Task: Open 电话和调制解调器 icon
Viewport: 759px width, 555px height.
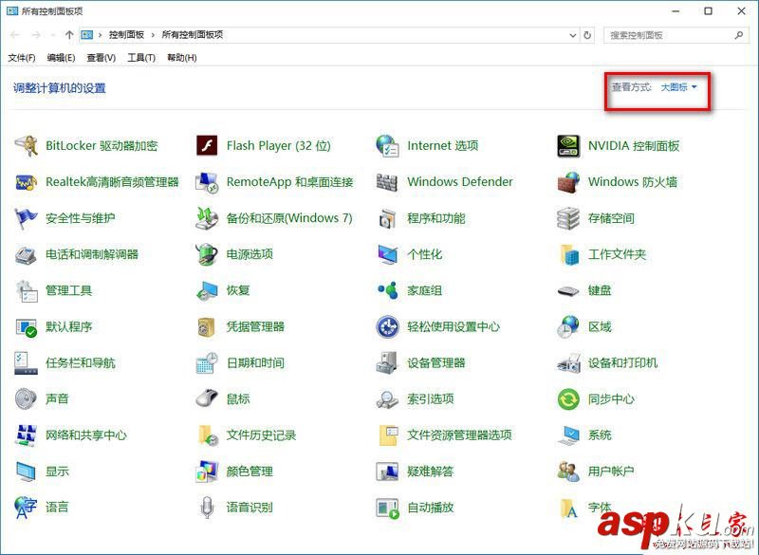Action: (x=27, y=254)
